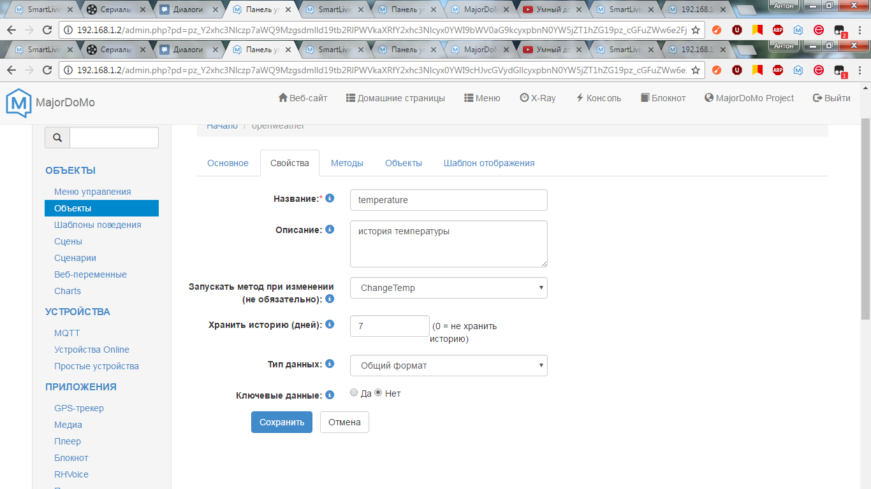Focus the sidebar search input field
Image resolution: width=871 pixels, height=489 pixels.
click(114, 138)
